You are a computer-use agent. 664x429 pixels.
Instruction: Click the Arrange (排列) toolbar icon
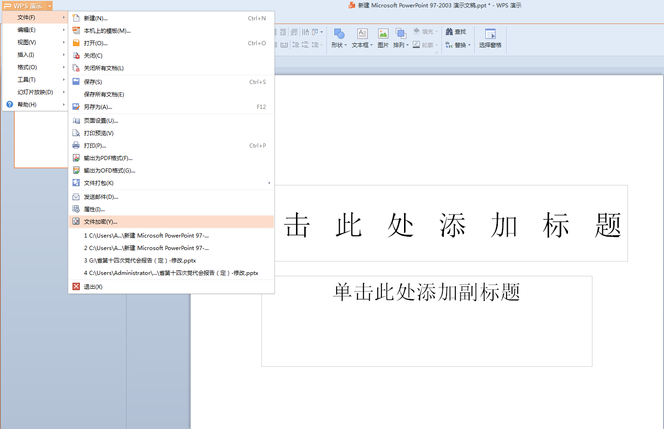click(401, 34)
